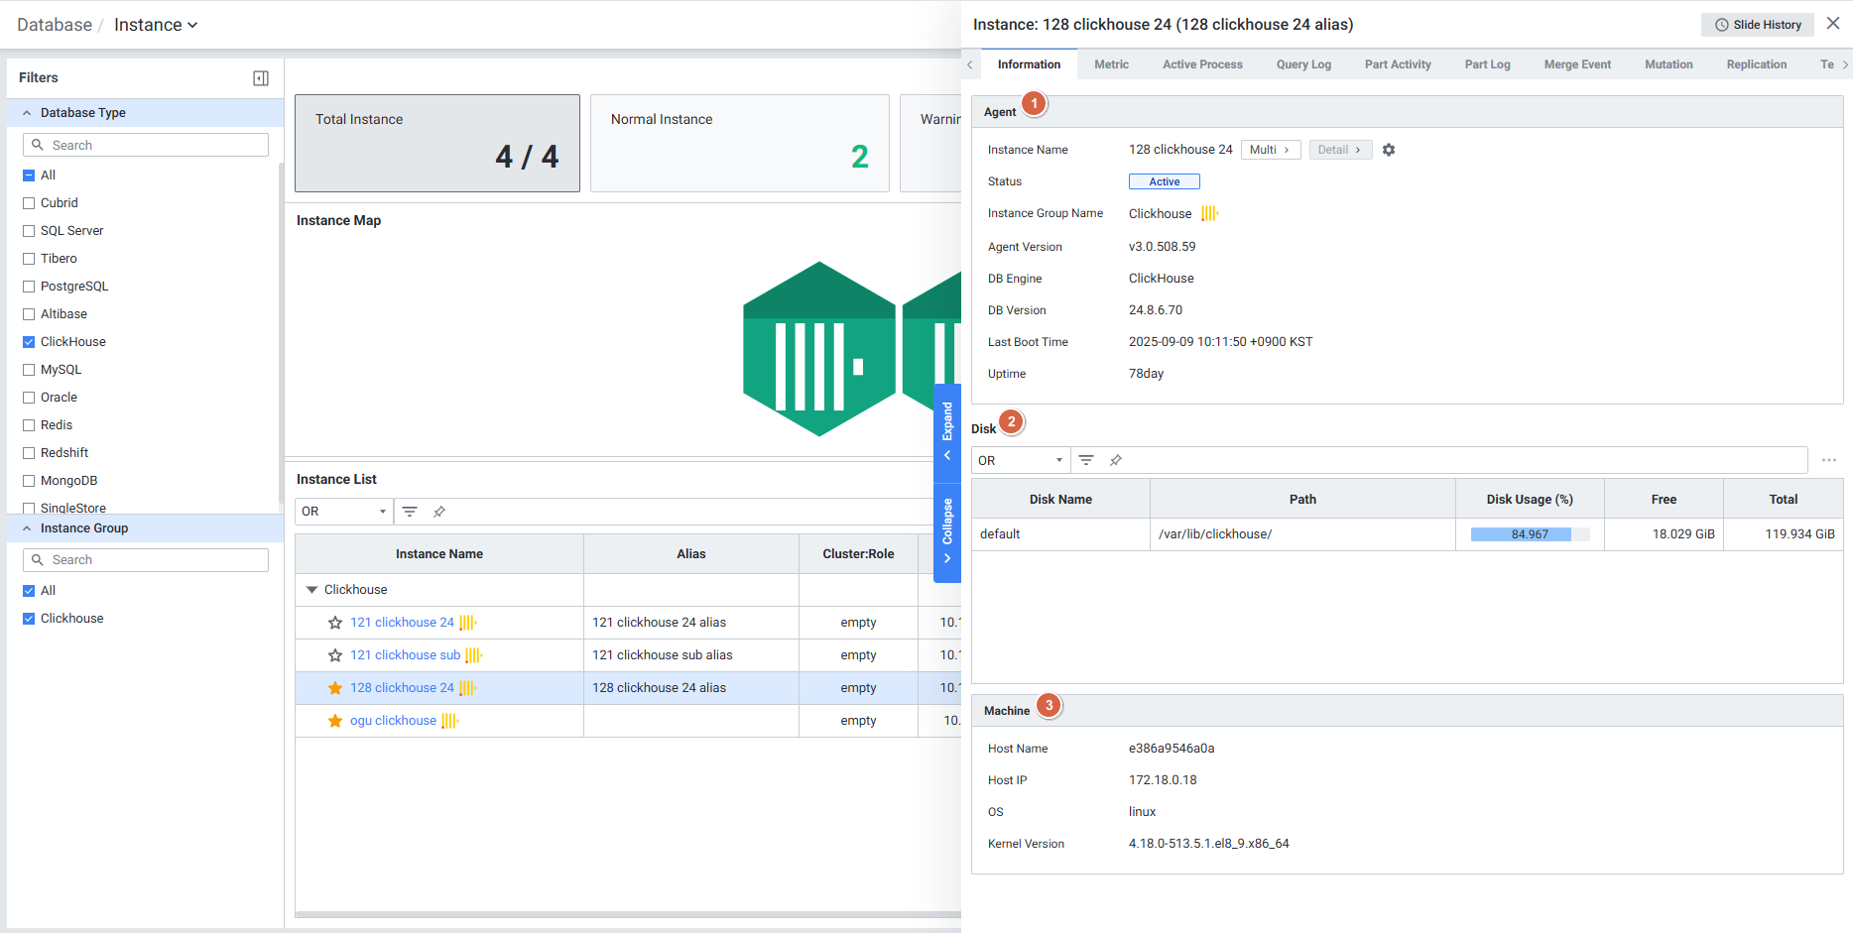This screenshot has height=933, width=1853.
Task: Click the settings gear next to instance name
Action: tap(1389, 150)
